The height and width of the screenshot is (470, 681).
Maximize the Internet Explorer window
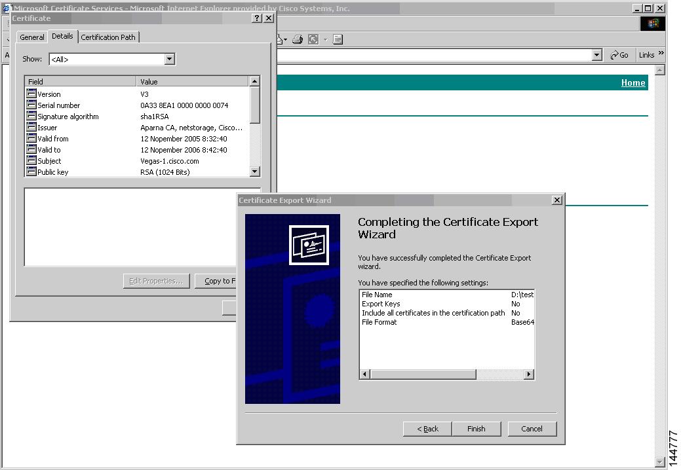pyautogui.click(x=648, y=9)
